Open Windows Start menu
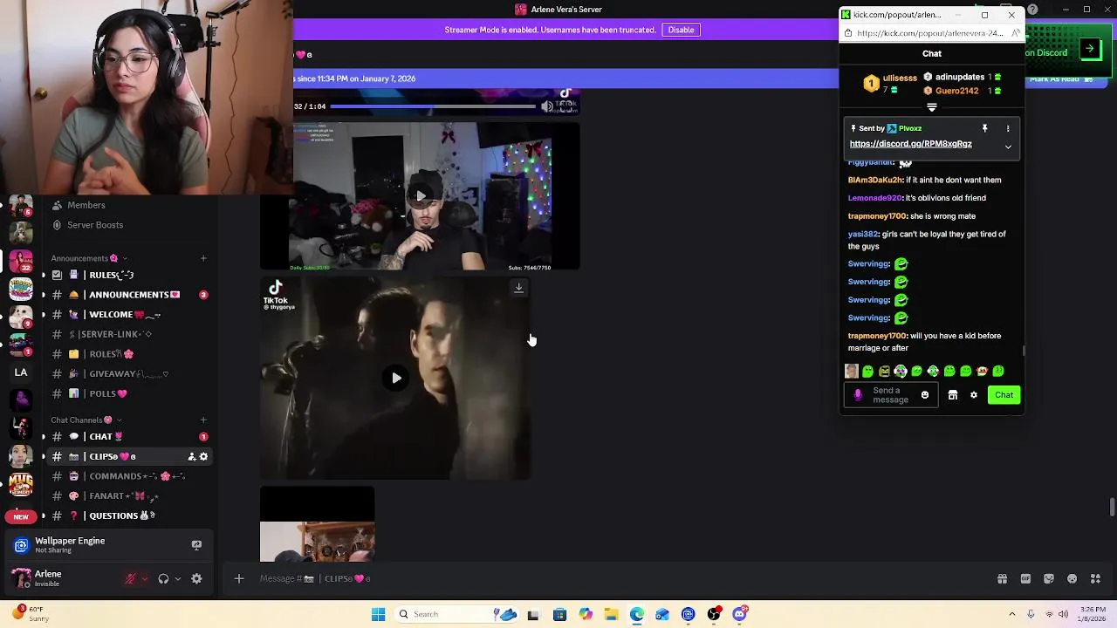This screenshot has height=628, width=1117. coord(378,614)
